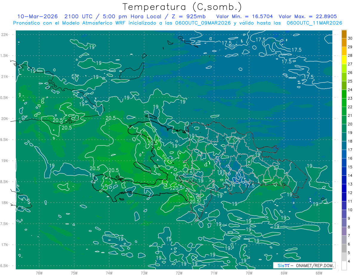Click the color scale value "24"
358x277 pixels.
(350, 90)
